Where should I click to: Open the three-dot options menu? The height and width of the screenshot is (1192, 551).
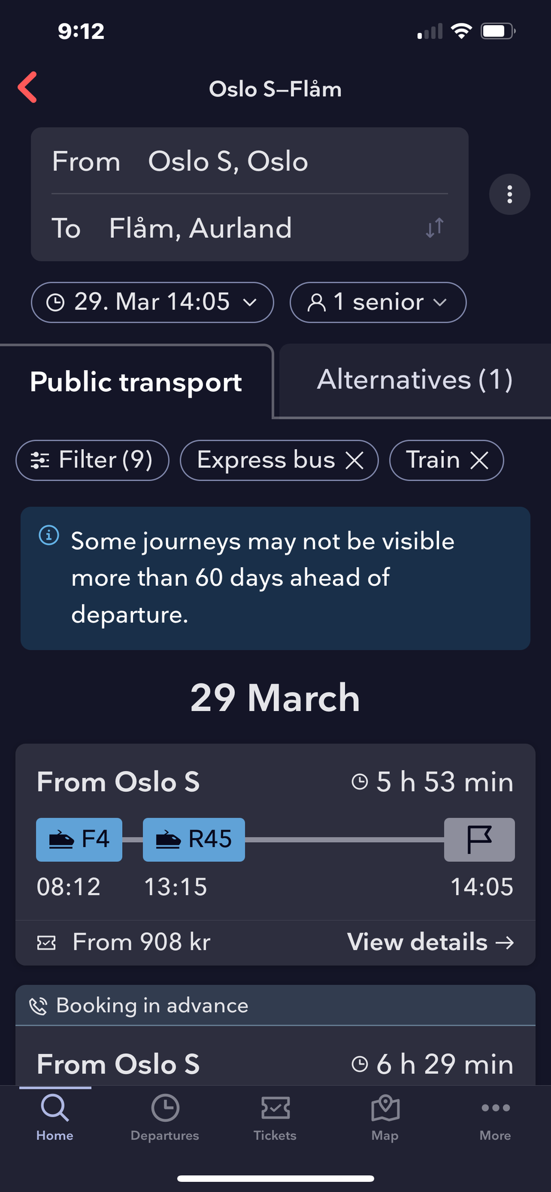tap(510, 194)
